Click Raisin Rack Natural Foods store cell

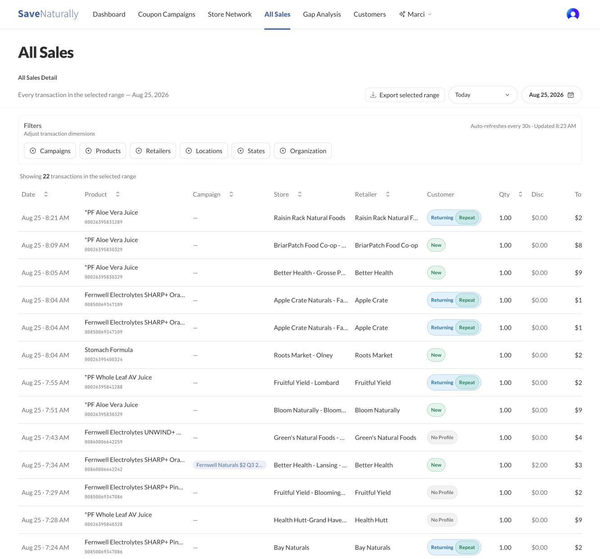[x=309, y=218]
